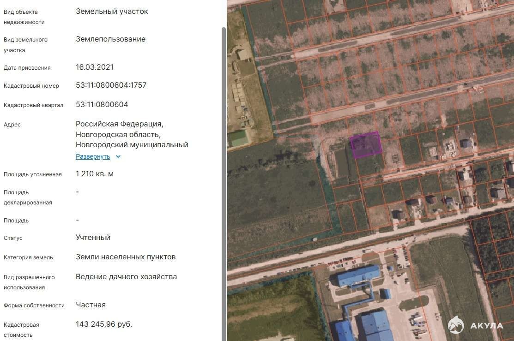The width and height of the screenshot is (514, 341).
Task: Click the АКУЛА watermark text
Action: coord(486,325)
